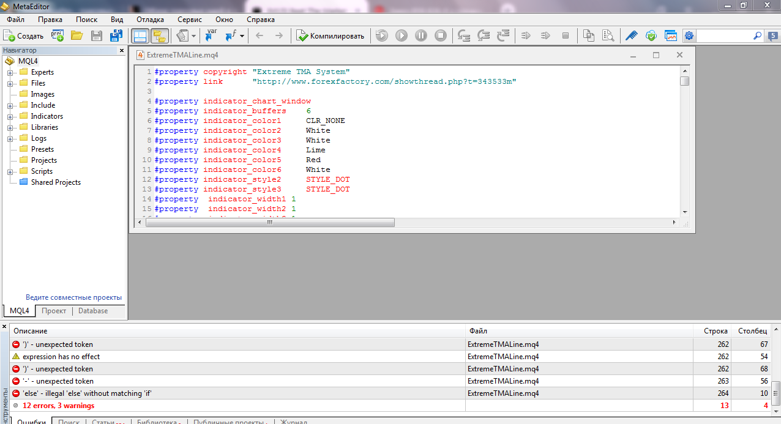Screen dimensions: 781x424
Task: Click the MQL5 Storage cloud shield icon
Action: click(651, 35)
